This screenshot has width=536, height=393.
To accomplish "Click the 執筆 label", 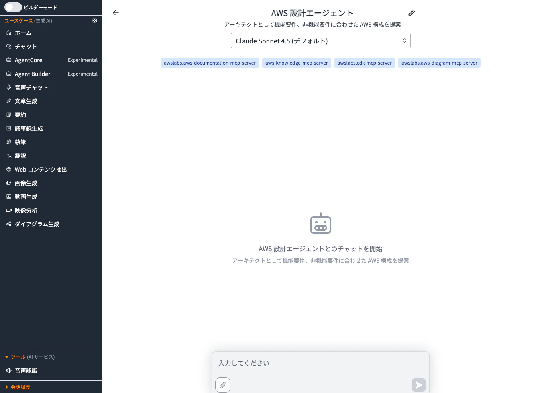I will (x=20, y=142).
